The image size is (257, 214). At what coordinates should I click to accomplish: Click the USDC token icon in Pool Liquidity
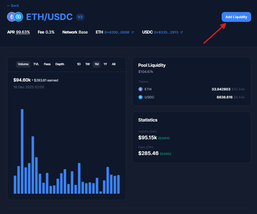(x=140, y=97)
